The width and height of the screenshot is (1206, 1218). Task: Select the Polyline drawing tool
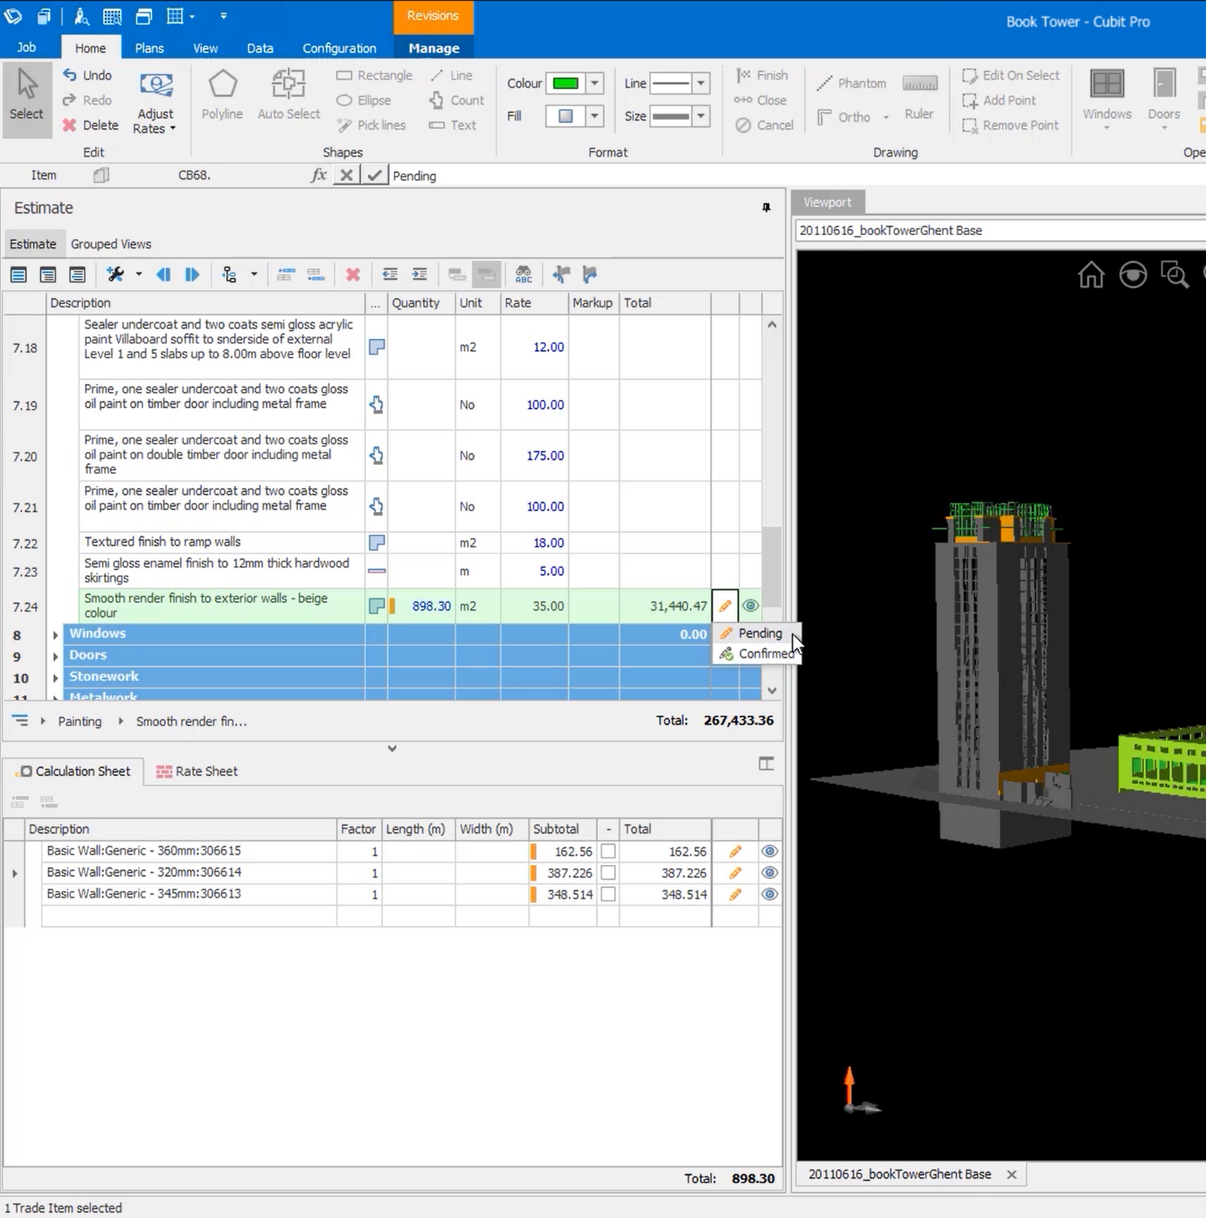point(222,94)
